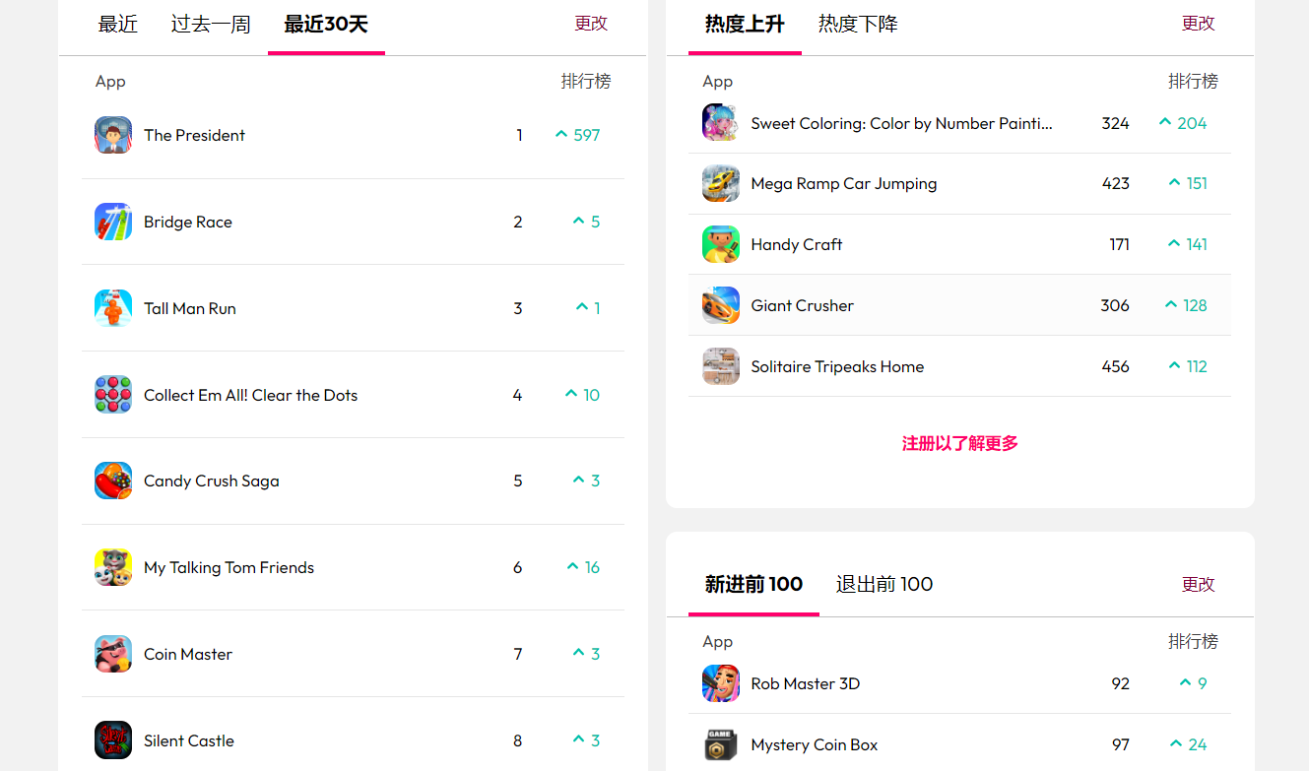
Task: Select the 过去一周 tab
Action: point(211,24)
